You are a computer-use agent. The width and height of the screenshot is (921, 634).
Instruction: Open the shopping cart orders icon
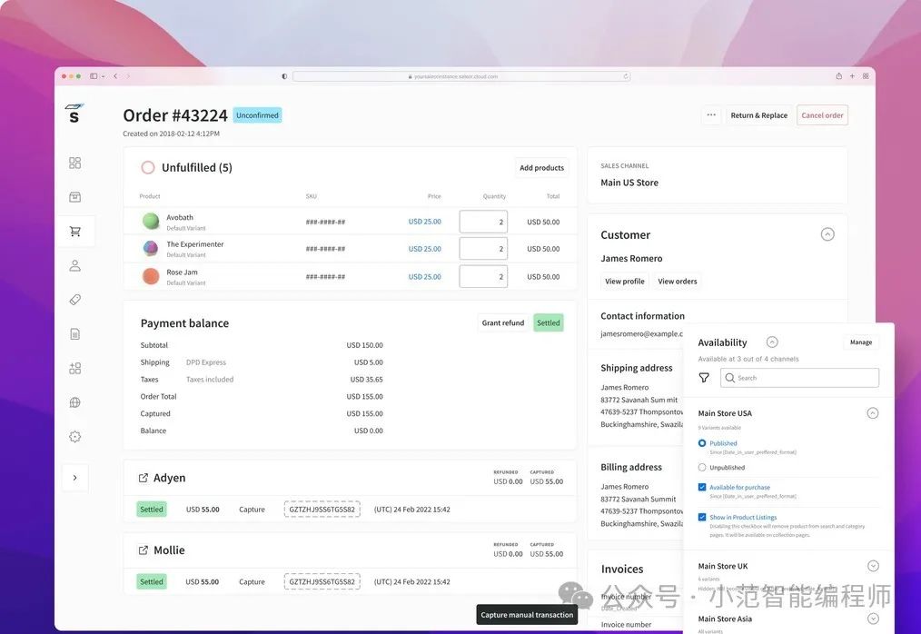[74, 232]
